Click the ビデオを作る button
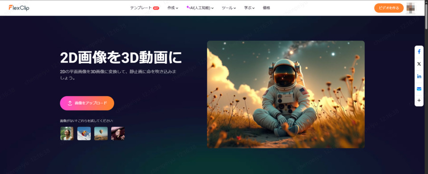This screenshot has width=428, height=174. 389,8
